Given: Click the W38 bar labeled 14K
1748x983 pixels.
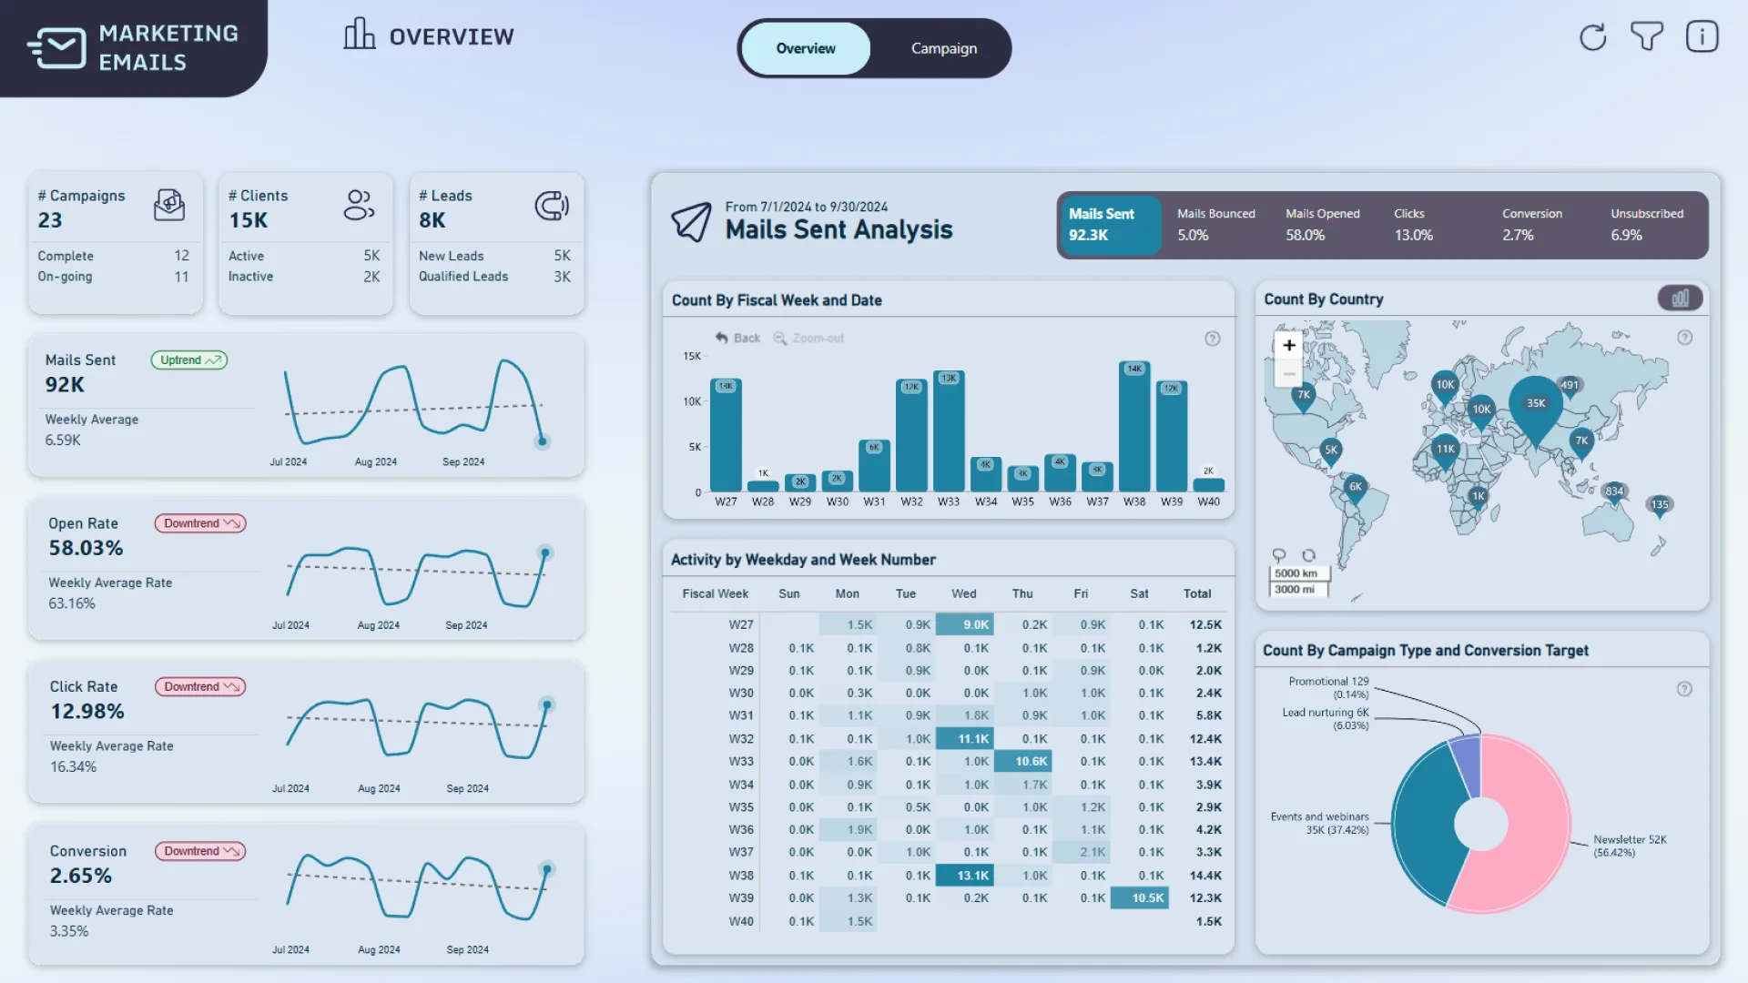Looking at the screenshot, I should click(1134, 427).
